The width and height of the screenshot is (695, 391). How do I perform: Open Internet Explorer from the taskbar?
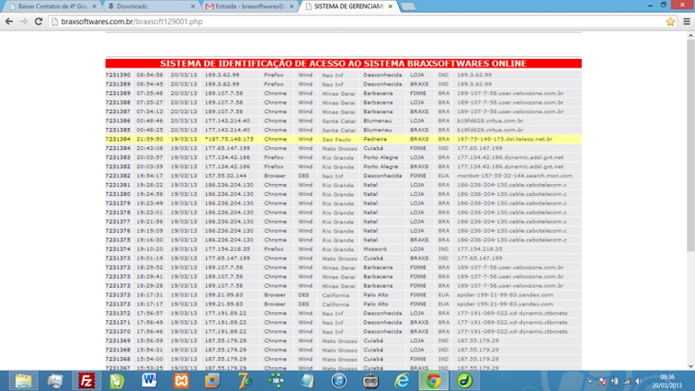click(402, 380)
